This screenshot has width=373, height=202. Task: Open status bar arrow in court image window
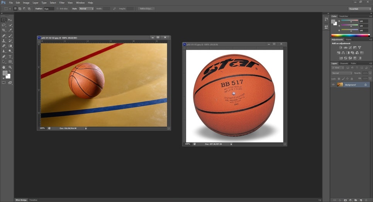pyautogui.click(x=86, y=128)
